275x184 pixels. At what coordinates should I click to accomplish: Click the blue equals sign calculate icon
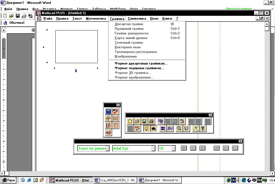tap(163, 128)
